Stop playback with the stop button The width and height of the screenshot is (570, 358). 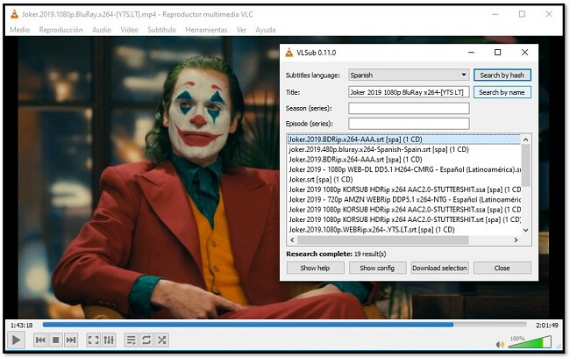point(55,340)
